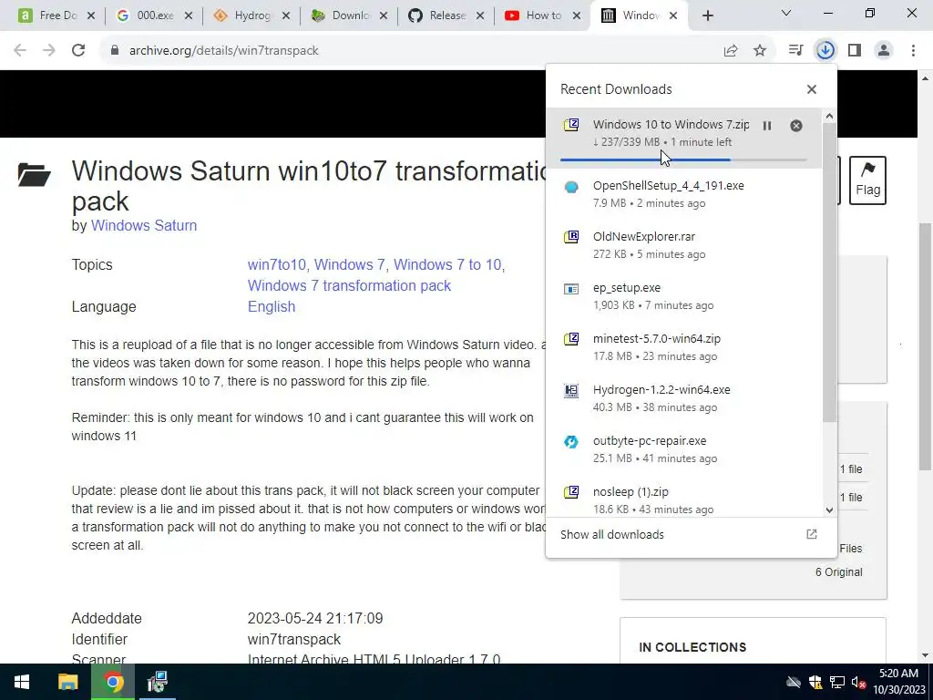Click the zip download progress bar

[x=683, y=160]
